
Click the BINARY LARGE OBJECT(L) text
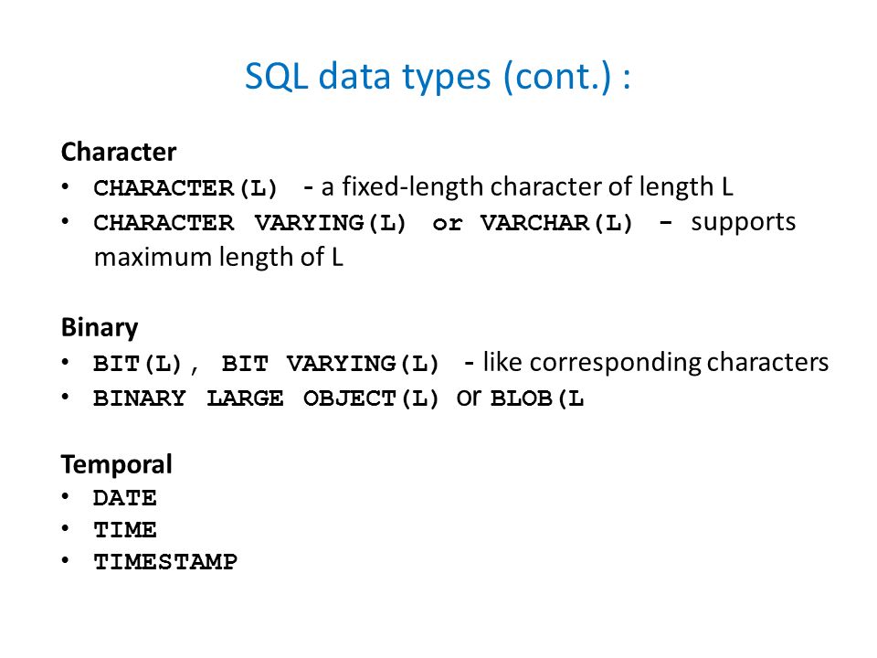pos(266,399)
